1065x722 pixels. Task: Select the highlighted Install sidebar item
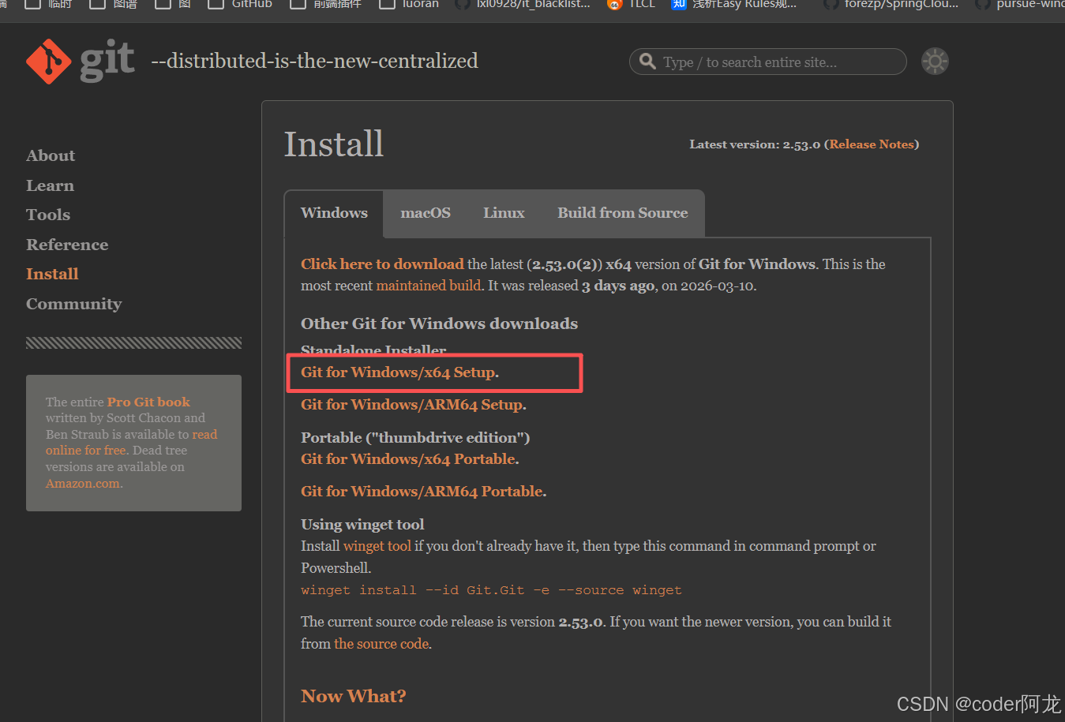coord(52,274)
